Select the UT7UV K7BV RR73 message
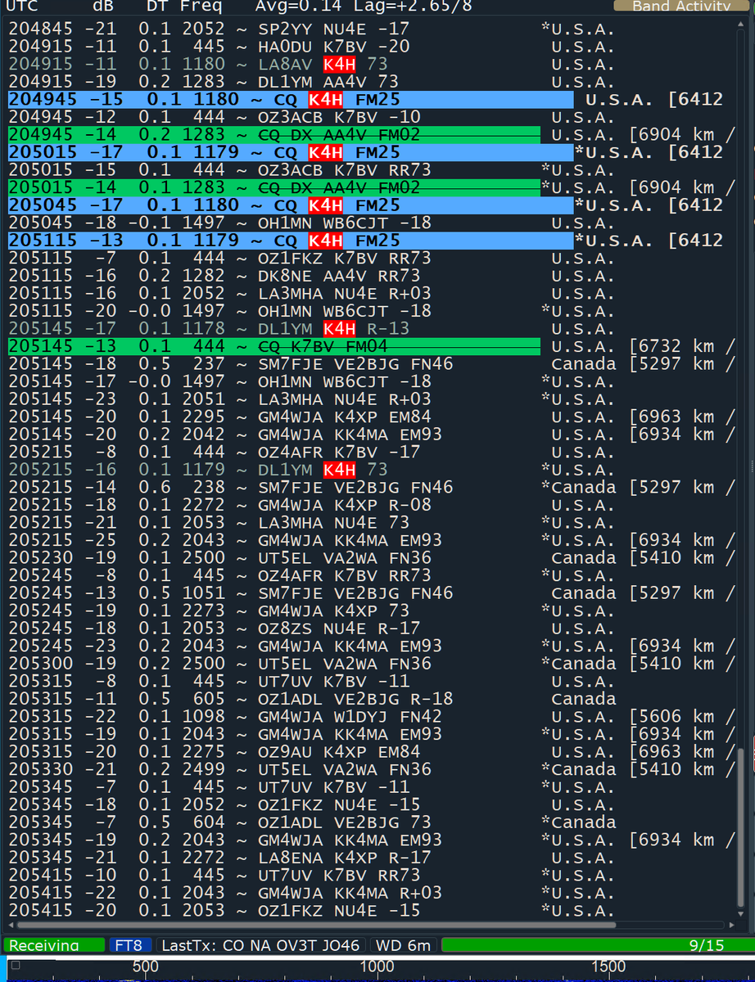This screenshot has width=755, height=982. [x=339, y=876]
